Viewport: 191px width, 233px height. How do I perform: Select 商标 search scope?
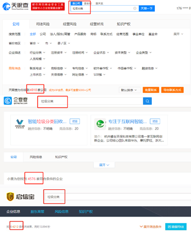click(93, 34)
